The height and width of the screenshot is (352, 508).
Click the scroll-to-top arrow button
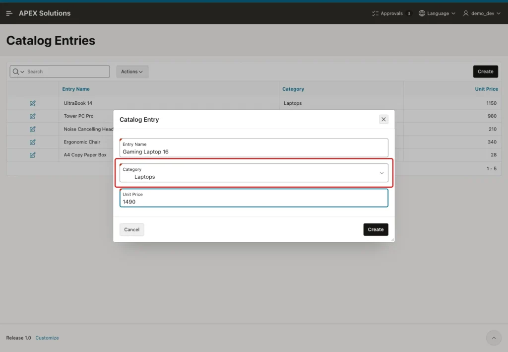pyautogui.click(x=494, y=338)
